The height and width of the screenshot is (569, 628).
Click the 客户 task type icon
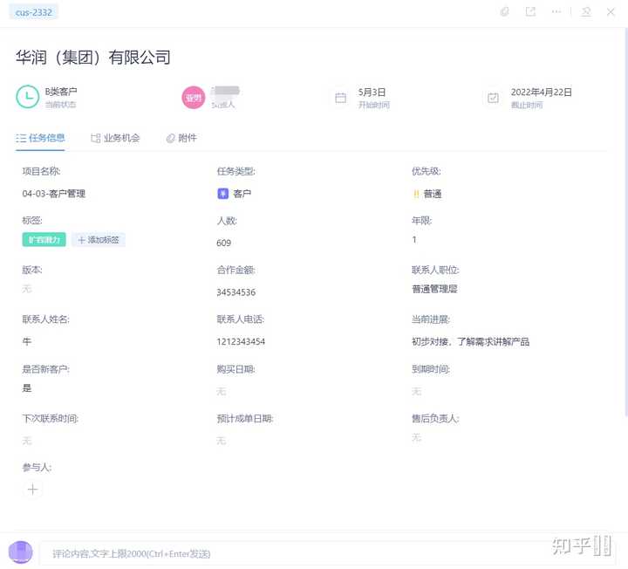point(222,194)
